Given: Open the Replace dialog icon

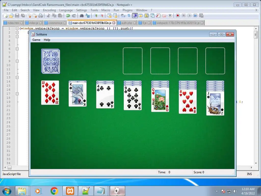Looking at the screenshot, I should point(88,16).
